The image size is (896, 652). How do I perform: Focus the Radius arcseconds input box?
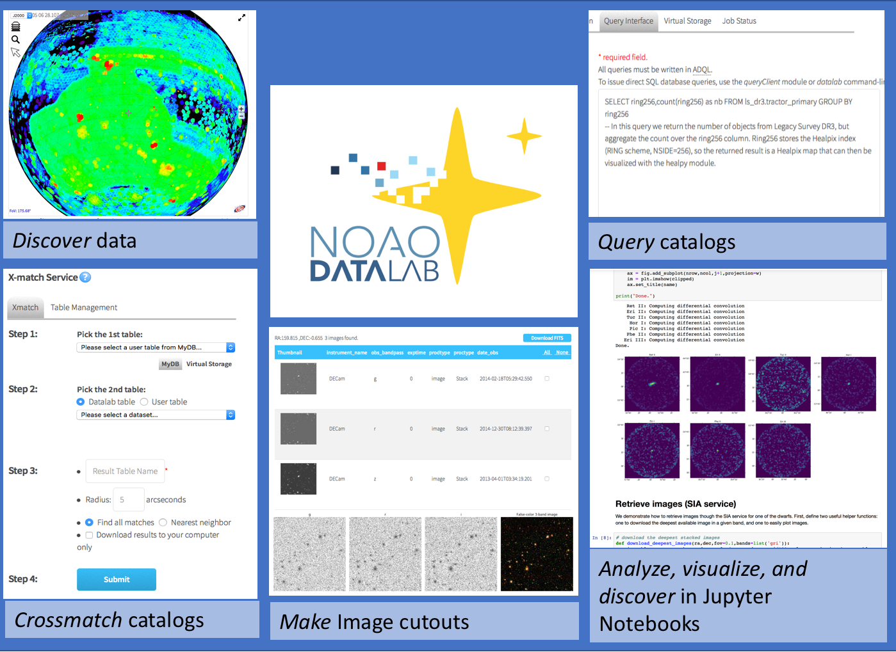tap(129, 500)
